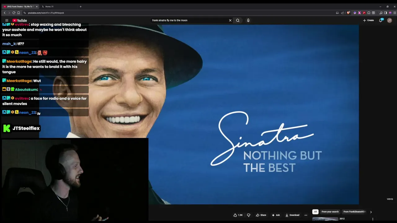Viewport: 397px width, 223px height.
Task: Switch to the Frank Sinatra YouTube tab
Action: [x=20, y=7]
